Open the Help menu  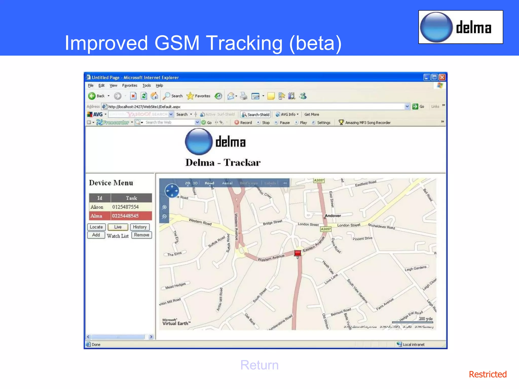click(159, 85)
